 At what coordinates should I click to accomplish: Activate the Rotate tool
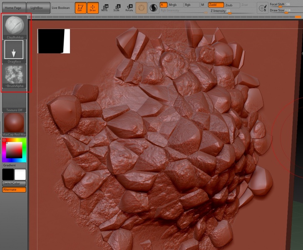pos(129,8)
